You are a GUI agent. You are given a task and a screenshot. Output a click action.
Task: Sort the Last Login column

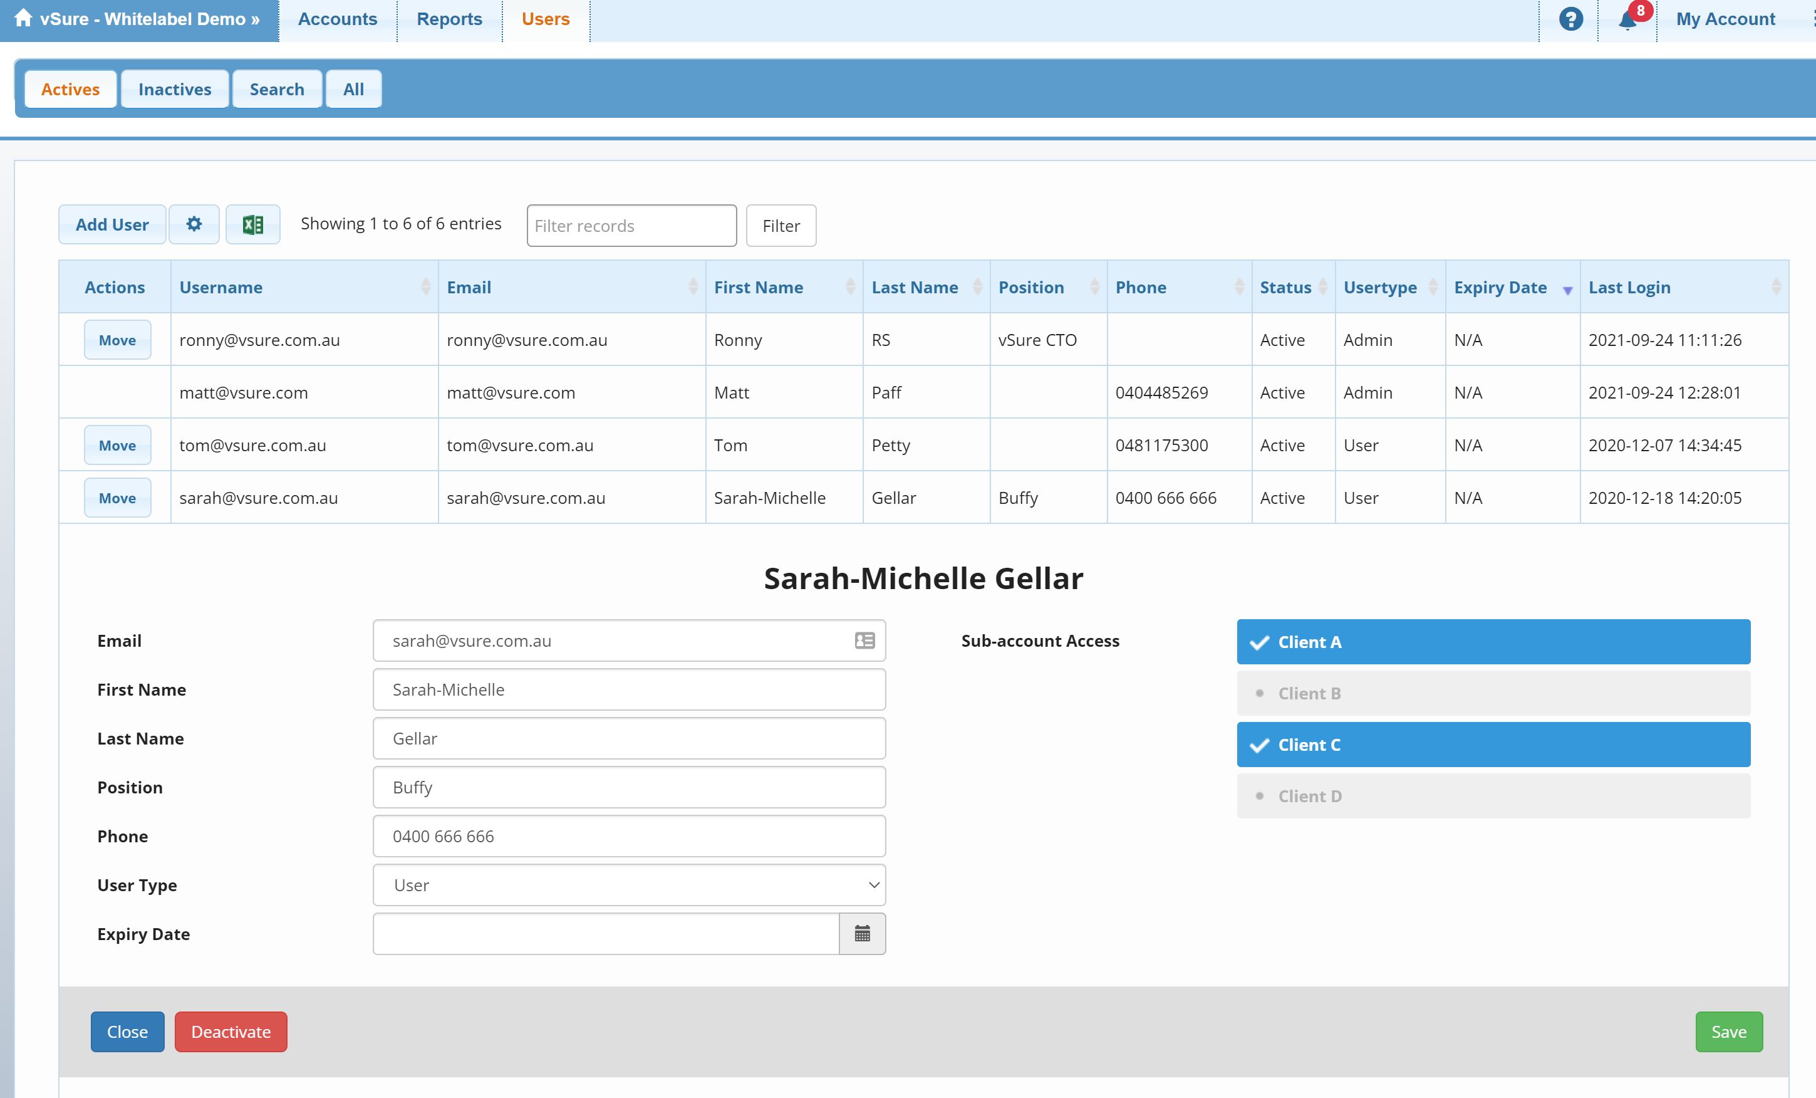[x=1775, y=287]
